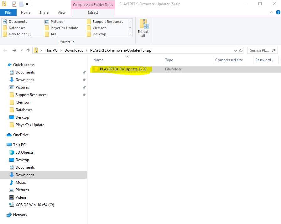Collapse the ribbon with the chevron
The height and width of the screenshot is (224, 281).
click(x=271, y=12)
